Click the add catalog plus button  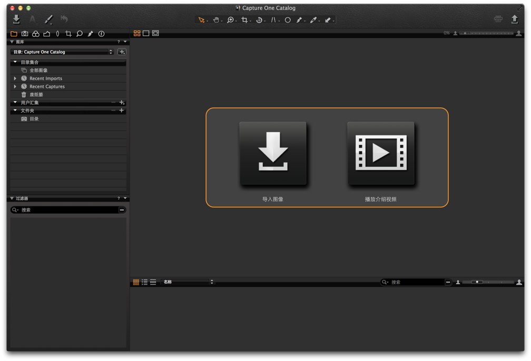pyautogui.click(x=122, y=52)
